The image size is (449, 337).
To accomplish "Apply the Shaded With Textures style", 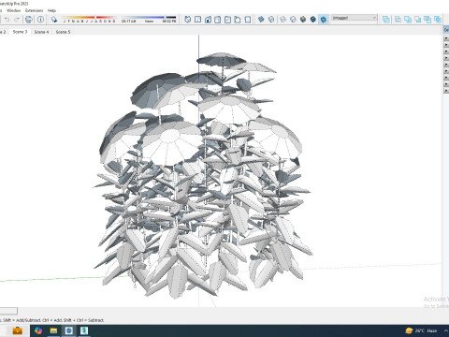I will pos(313,20).
